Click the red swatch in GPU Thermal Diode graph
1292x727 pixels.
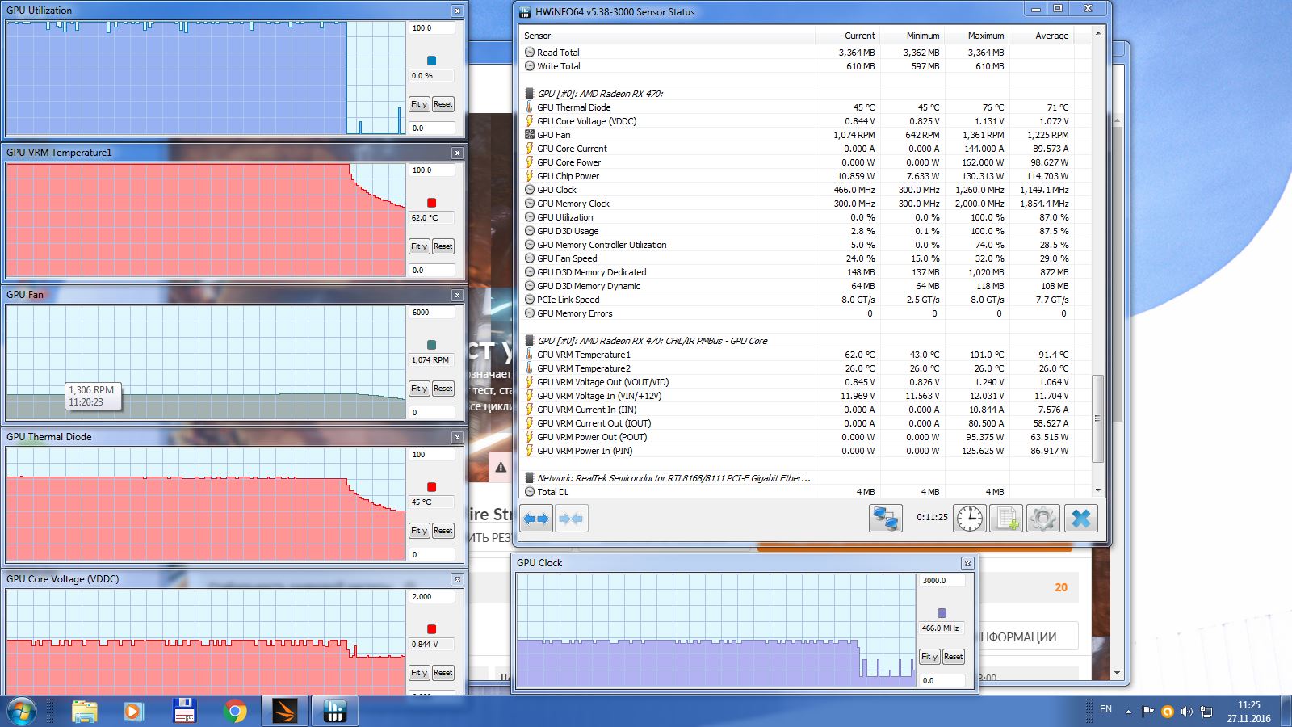click(431, 487)
